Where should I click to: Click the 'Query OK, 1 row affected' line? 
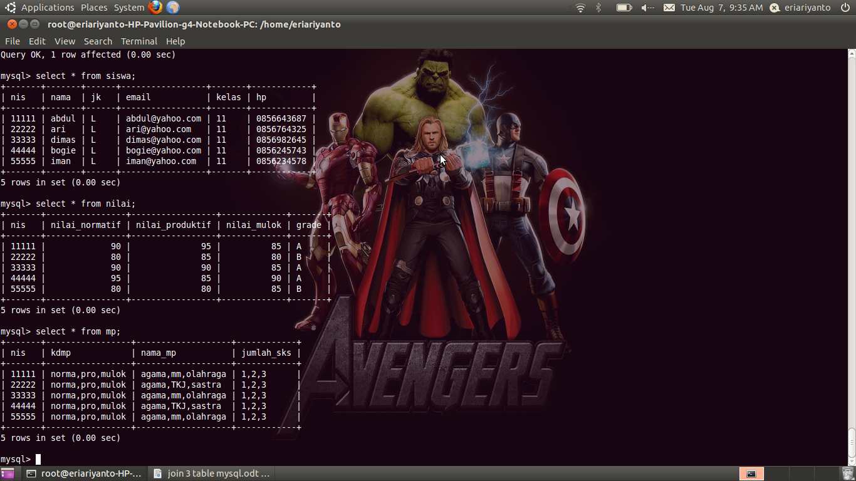click(x=88, y=54)
